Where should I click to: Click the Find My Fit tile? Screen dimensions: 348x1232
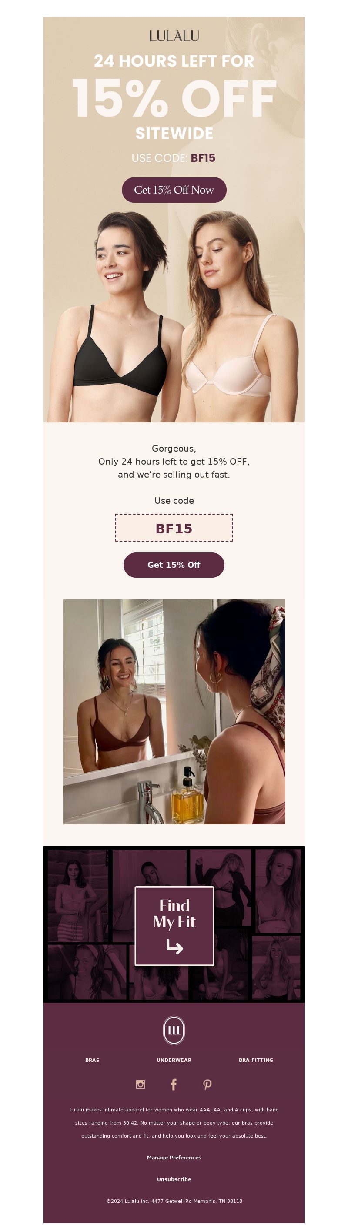click(x=174, y=926)
